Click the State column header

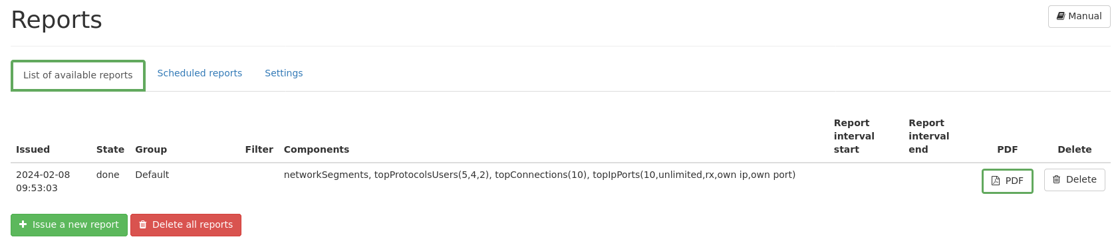click(x=110, y=149)
